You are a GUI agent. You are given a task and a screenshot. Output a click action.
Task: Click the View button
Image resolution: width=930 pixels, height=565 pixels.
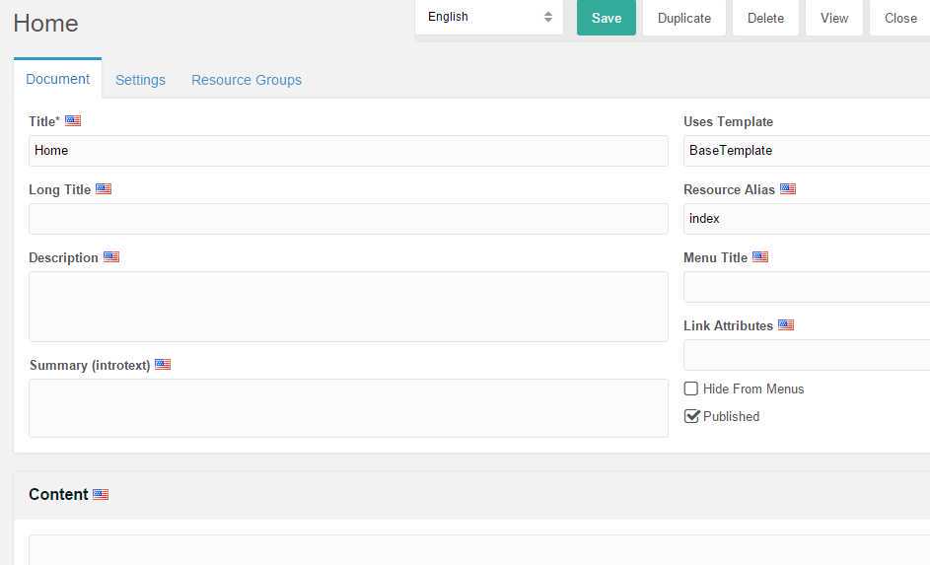point(834,18)
